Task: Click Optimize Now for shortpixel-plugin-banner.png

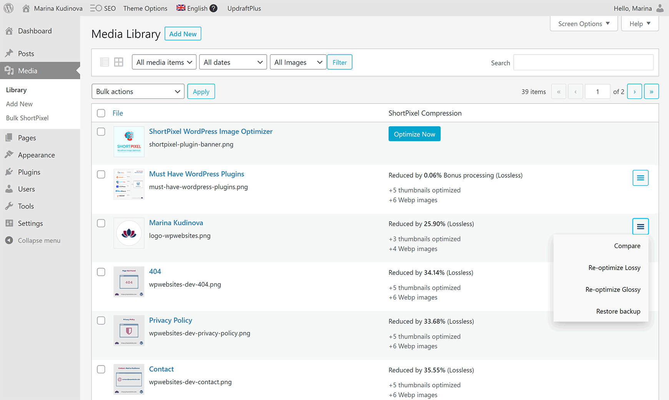Action: (414, 134)
